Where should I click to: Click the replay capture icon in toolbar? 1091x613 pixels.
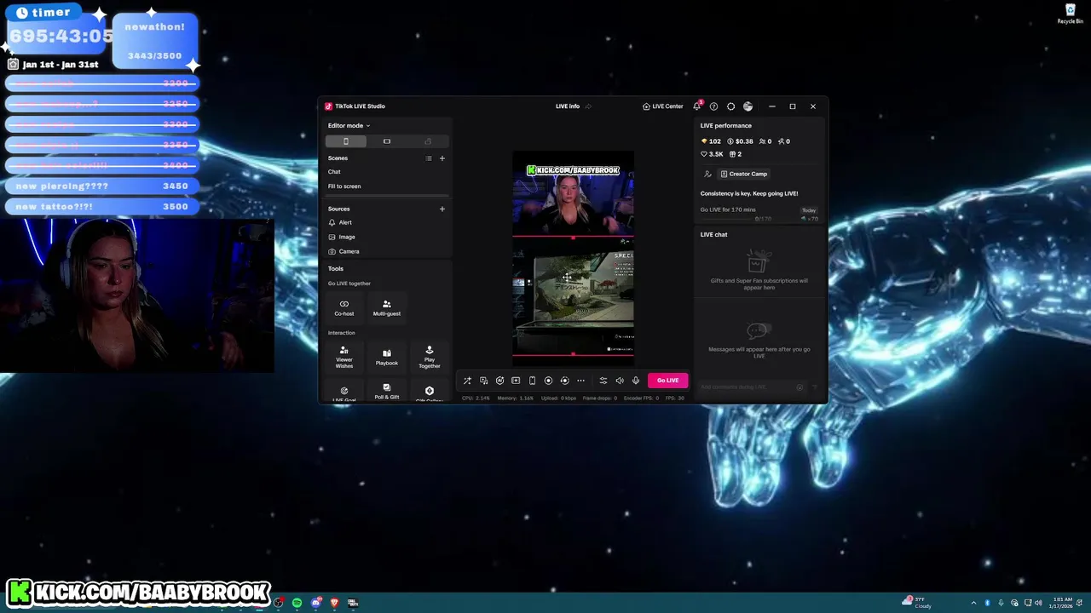tap(564, 381)
